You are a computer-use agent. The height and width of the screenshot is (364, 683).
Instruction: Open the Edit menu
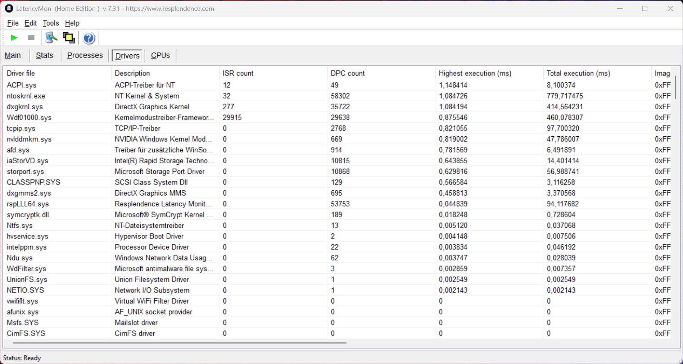(x=31, y=23)
